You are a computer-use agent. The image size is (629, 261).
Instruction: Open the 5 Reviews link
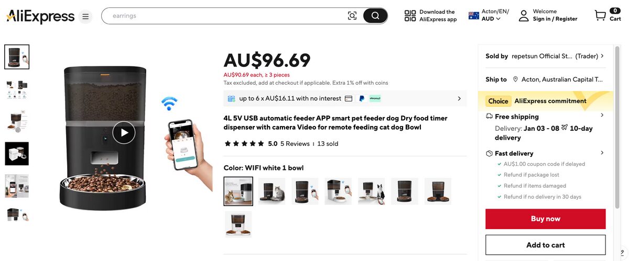(x=295, y=144)
